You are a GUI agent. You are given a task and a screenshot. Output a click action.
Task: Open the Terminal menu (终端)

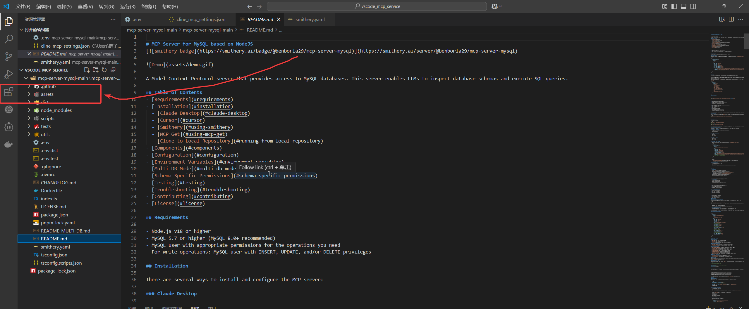[149, 6]
